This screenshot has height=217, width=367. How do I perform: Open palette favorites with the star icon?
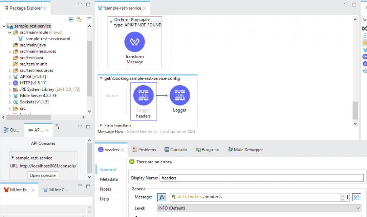coord(364,42)
